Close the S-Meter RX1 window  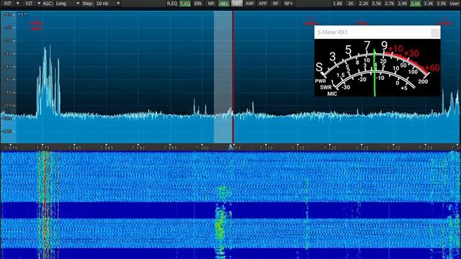point(435,32)
